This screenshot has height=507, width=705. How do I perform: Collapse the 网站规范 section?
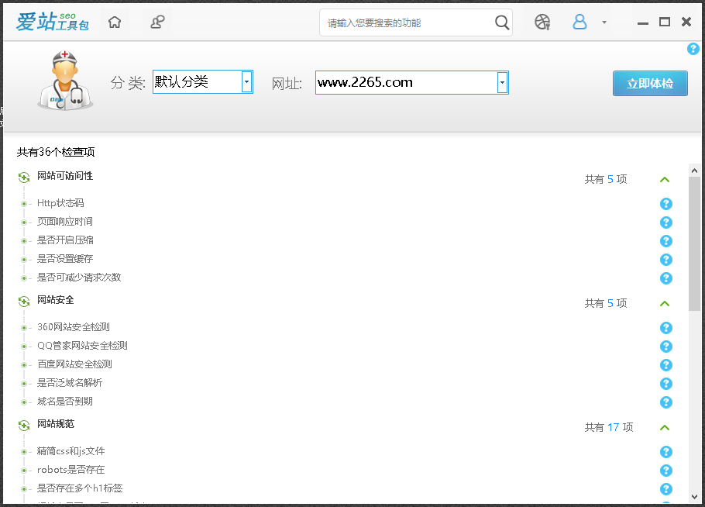[x=664, y=427]
